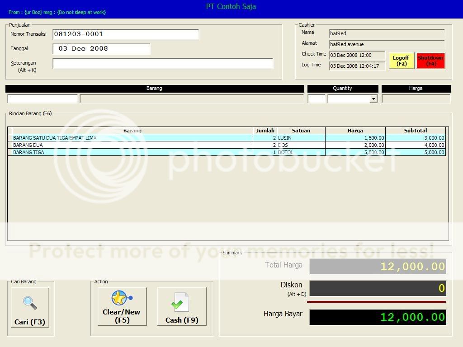Image resolution: width=463 pixels, height=347 pixels.
Task: Click the Satuan column header
Action: point(301,131)
